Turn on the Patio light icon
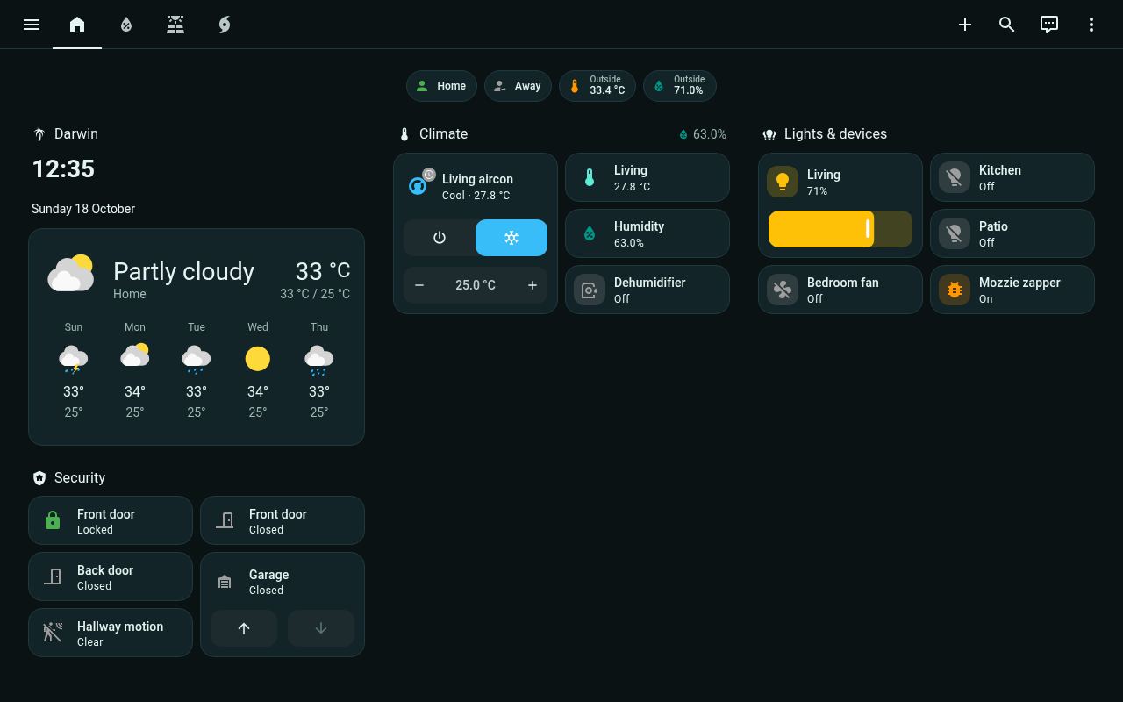The width and height of the screenshot is (1123, 702). coord(955,233)
